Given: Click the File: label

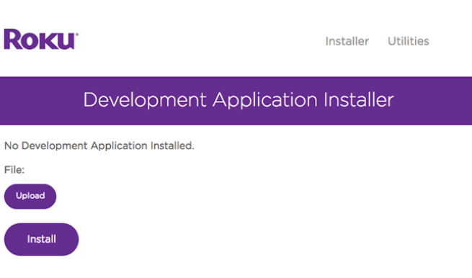Looking at the screenshot, I should point(14,170).
